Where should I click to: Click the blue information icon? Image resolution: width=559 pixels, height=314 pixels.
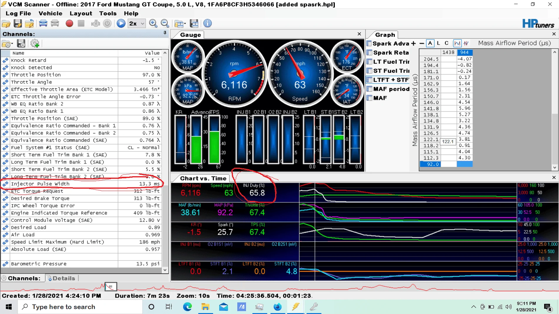coord(208,23)
